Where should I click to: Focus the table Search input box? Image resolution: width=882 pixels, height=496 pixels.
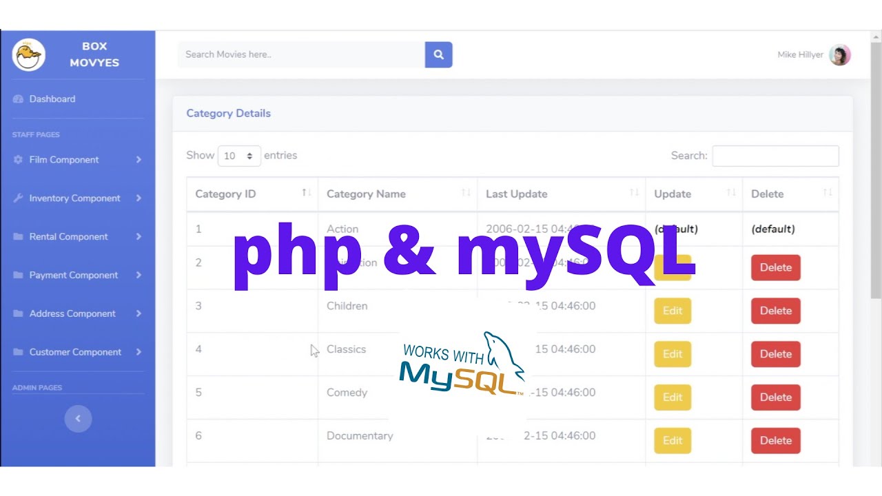click(x=775, y=156)
